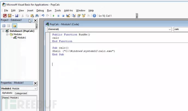This screenshot has height=111, width=188.
Task: Undo the last action
Action: pyautogui.click(x=43, y=16)
